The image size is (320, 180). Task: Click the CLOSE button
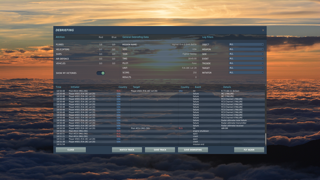click(71, 150)
